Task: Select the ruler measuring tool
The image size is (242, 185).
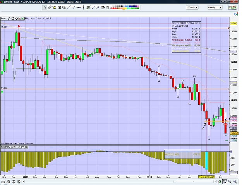Action: point(50,7)
